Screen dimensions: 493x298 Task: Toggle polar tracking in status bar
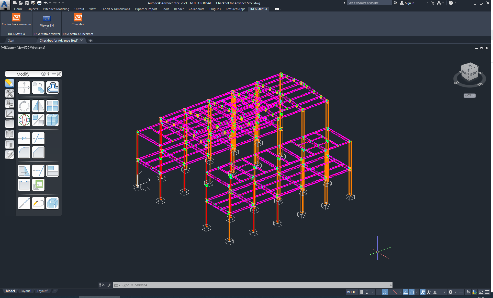(385, 292)
